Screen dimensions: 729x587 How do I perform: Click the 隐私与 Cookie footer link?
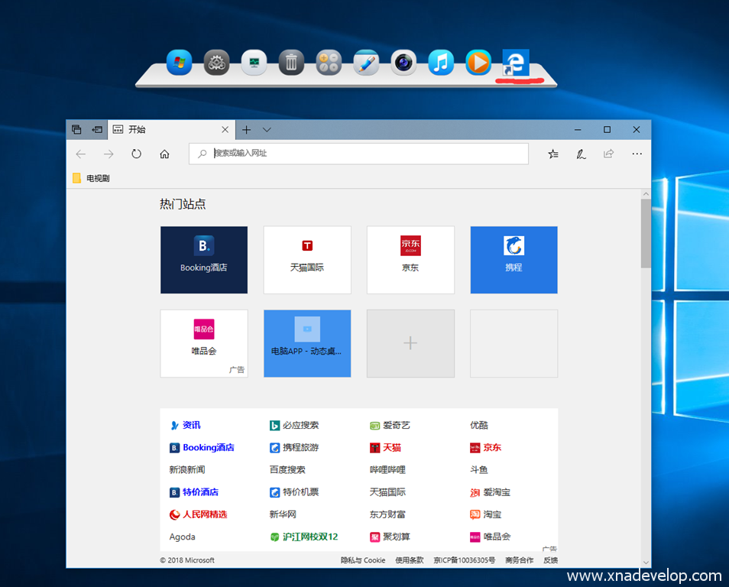point(363,560)
